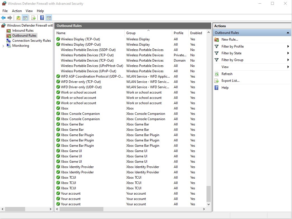This screenshot has height=219, width=292.
Task: Open Help from the toolbar question-mark icon
Action: pyautogui.click(x=42, y=18)
